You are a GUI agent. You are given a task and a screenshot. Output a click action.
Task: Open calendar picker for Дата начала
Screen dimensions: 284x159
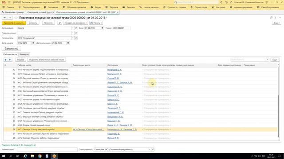click(33, 43)
